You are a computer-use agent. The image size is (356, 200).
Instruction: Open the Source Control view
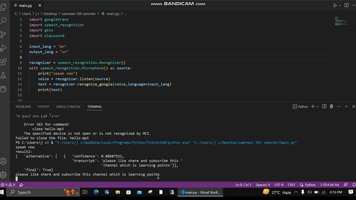(x=3, y=34)
